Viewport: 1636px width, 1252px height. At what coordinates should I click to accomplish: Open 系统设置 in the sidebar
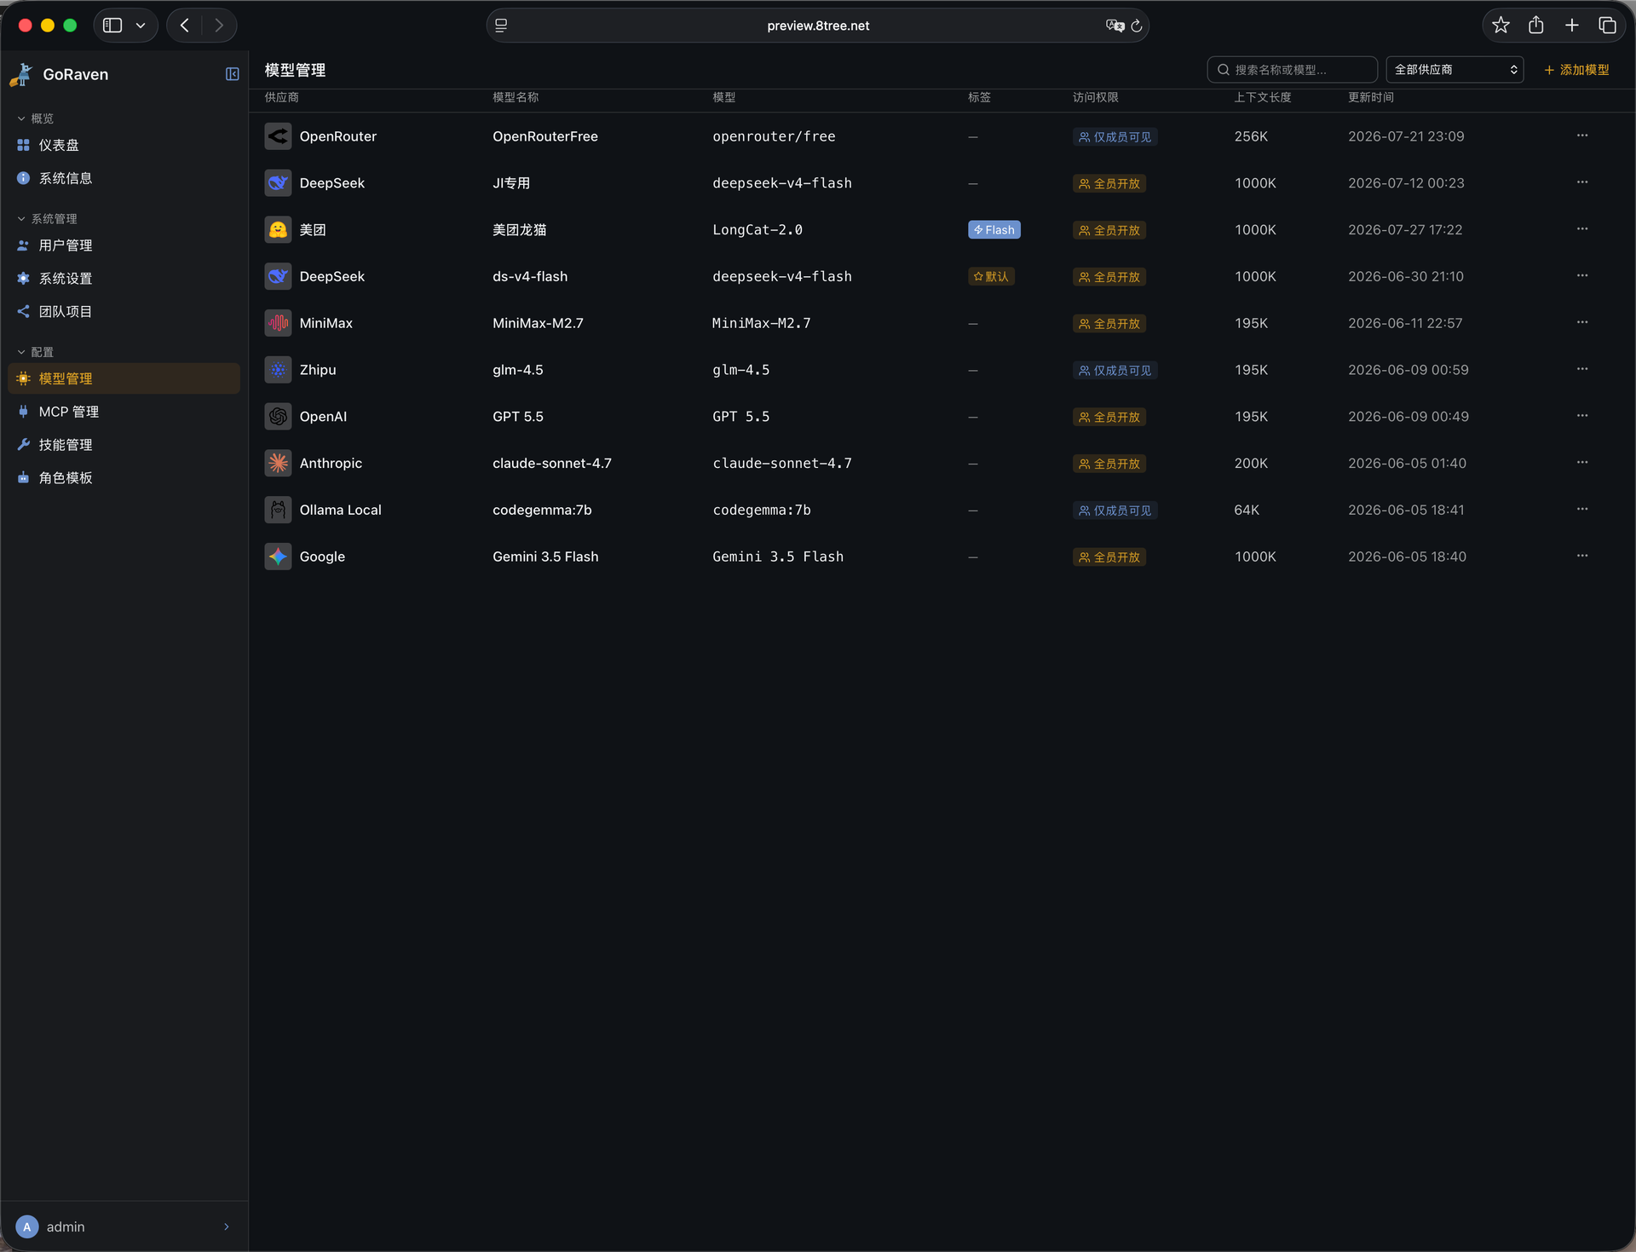(124, 279)
